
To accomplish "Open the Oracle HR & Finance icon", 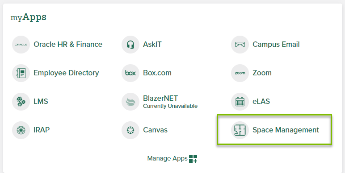I will 21,45.
